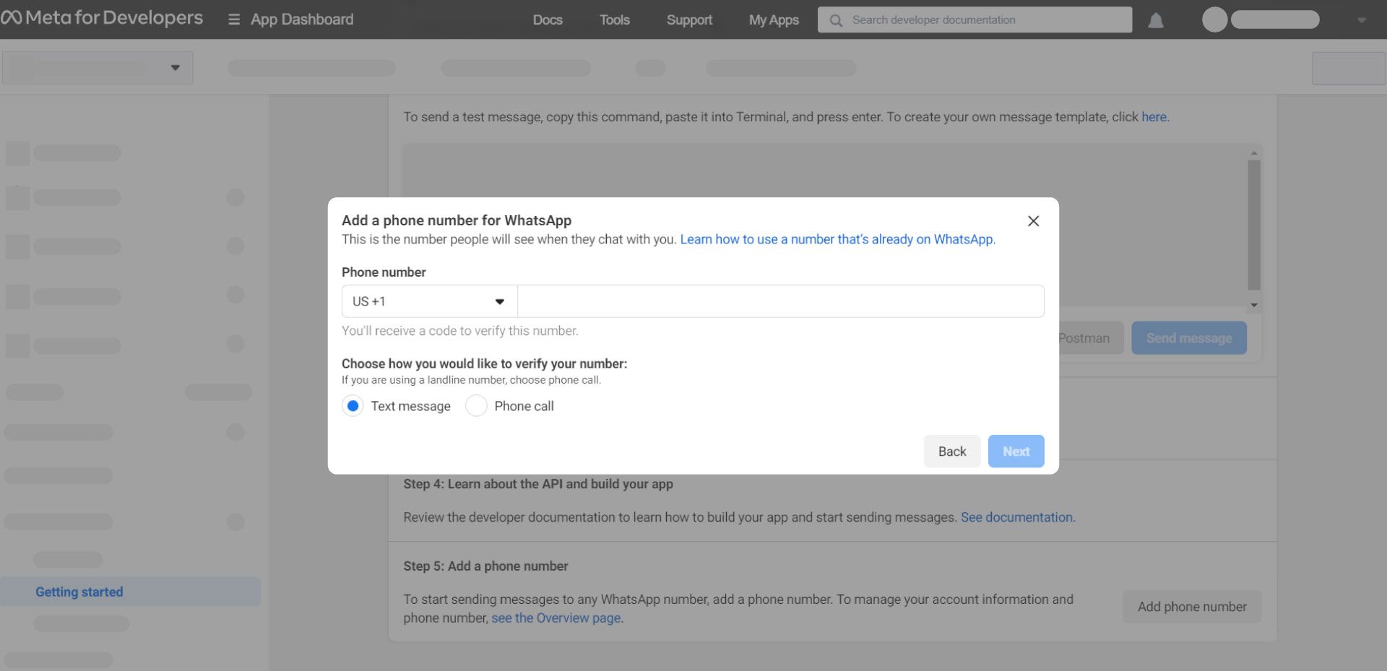Open the See documentation link
1387x671 pixels.
pos(1016,517)
